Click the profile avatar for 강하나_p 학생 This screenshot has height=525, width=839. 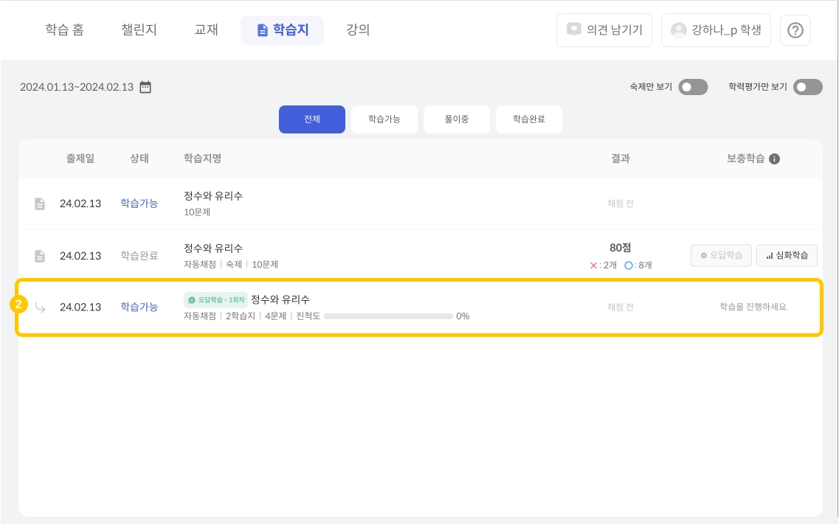(678, 30)
